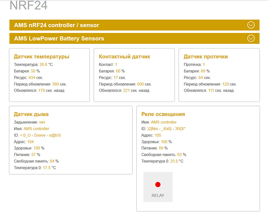
Task: Click the relay address value 105
Action: [x=158, y=135]
